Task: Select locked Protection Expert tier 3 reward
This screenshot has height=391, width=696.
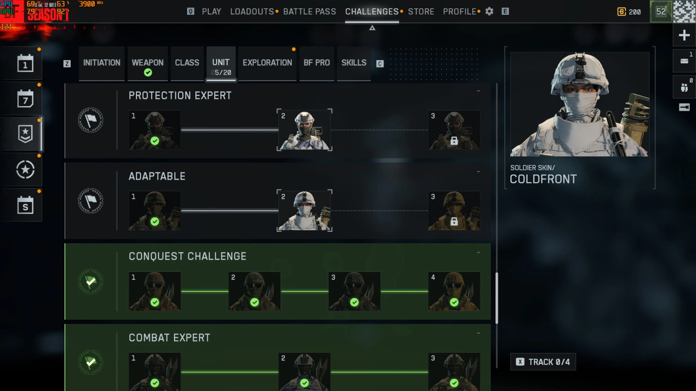Action: (x=454, y=130)
